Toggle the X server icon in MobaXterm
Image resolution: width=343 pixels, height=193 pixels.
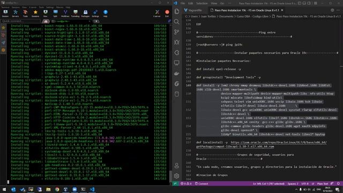157,13
